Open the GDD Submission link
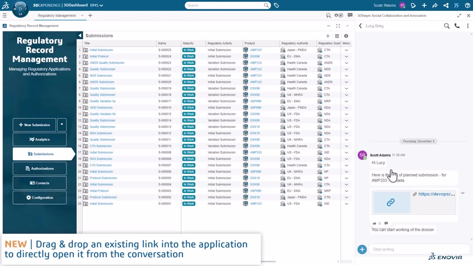This screenshot has width=473, height=266. click(x=101, y=108)
